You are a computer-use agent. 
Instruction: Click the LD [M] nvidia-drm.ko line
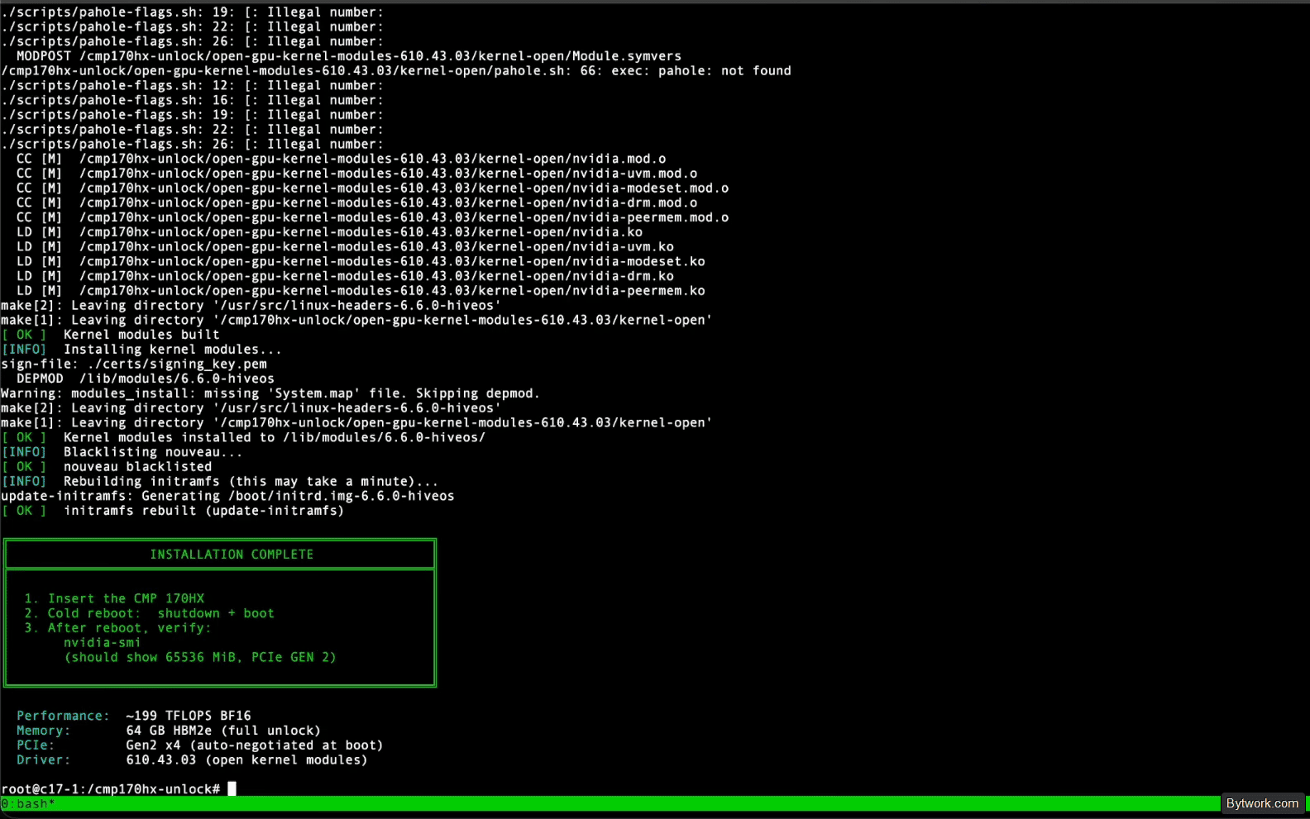[345, 276]
